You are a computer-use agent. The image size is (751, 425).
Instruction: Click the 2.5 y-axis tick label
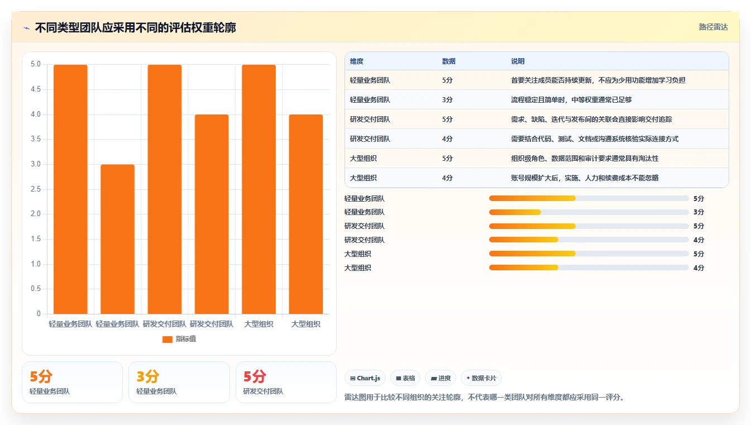36,189
